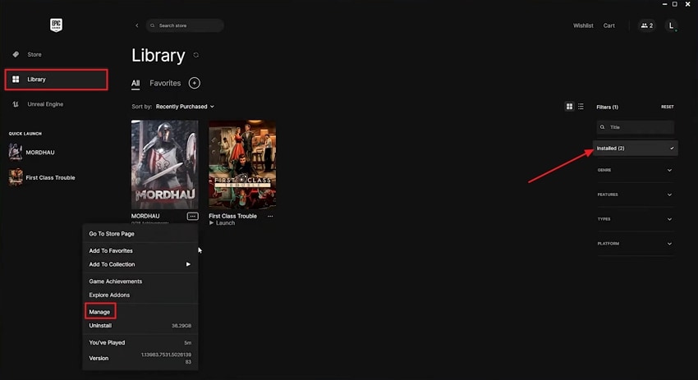This screenshot has height=380, width=698.
Task: Choose Game Achievements in context menu
Action: point(116,282)
